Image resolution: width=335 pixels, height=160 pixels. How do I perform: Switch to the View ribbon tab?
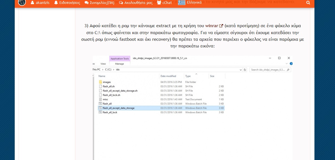pos(103,64)
